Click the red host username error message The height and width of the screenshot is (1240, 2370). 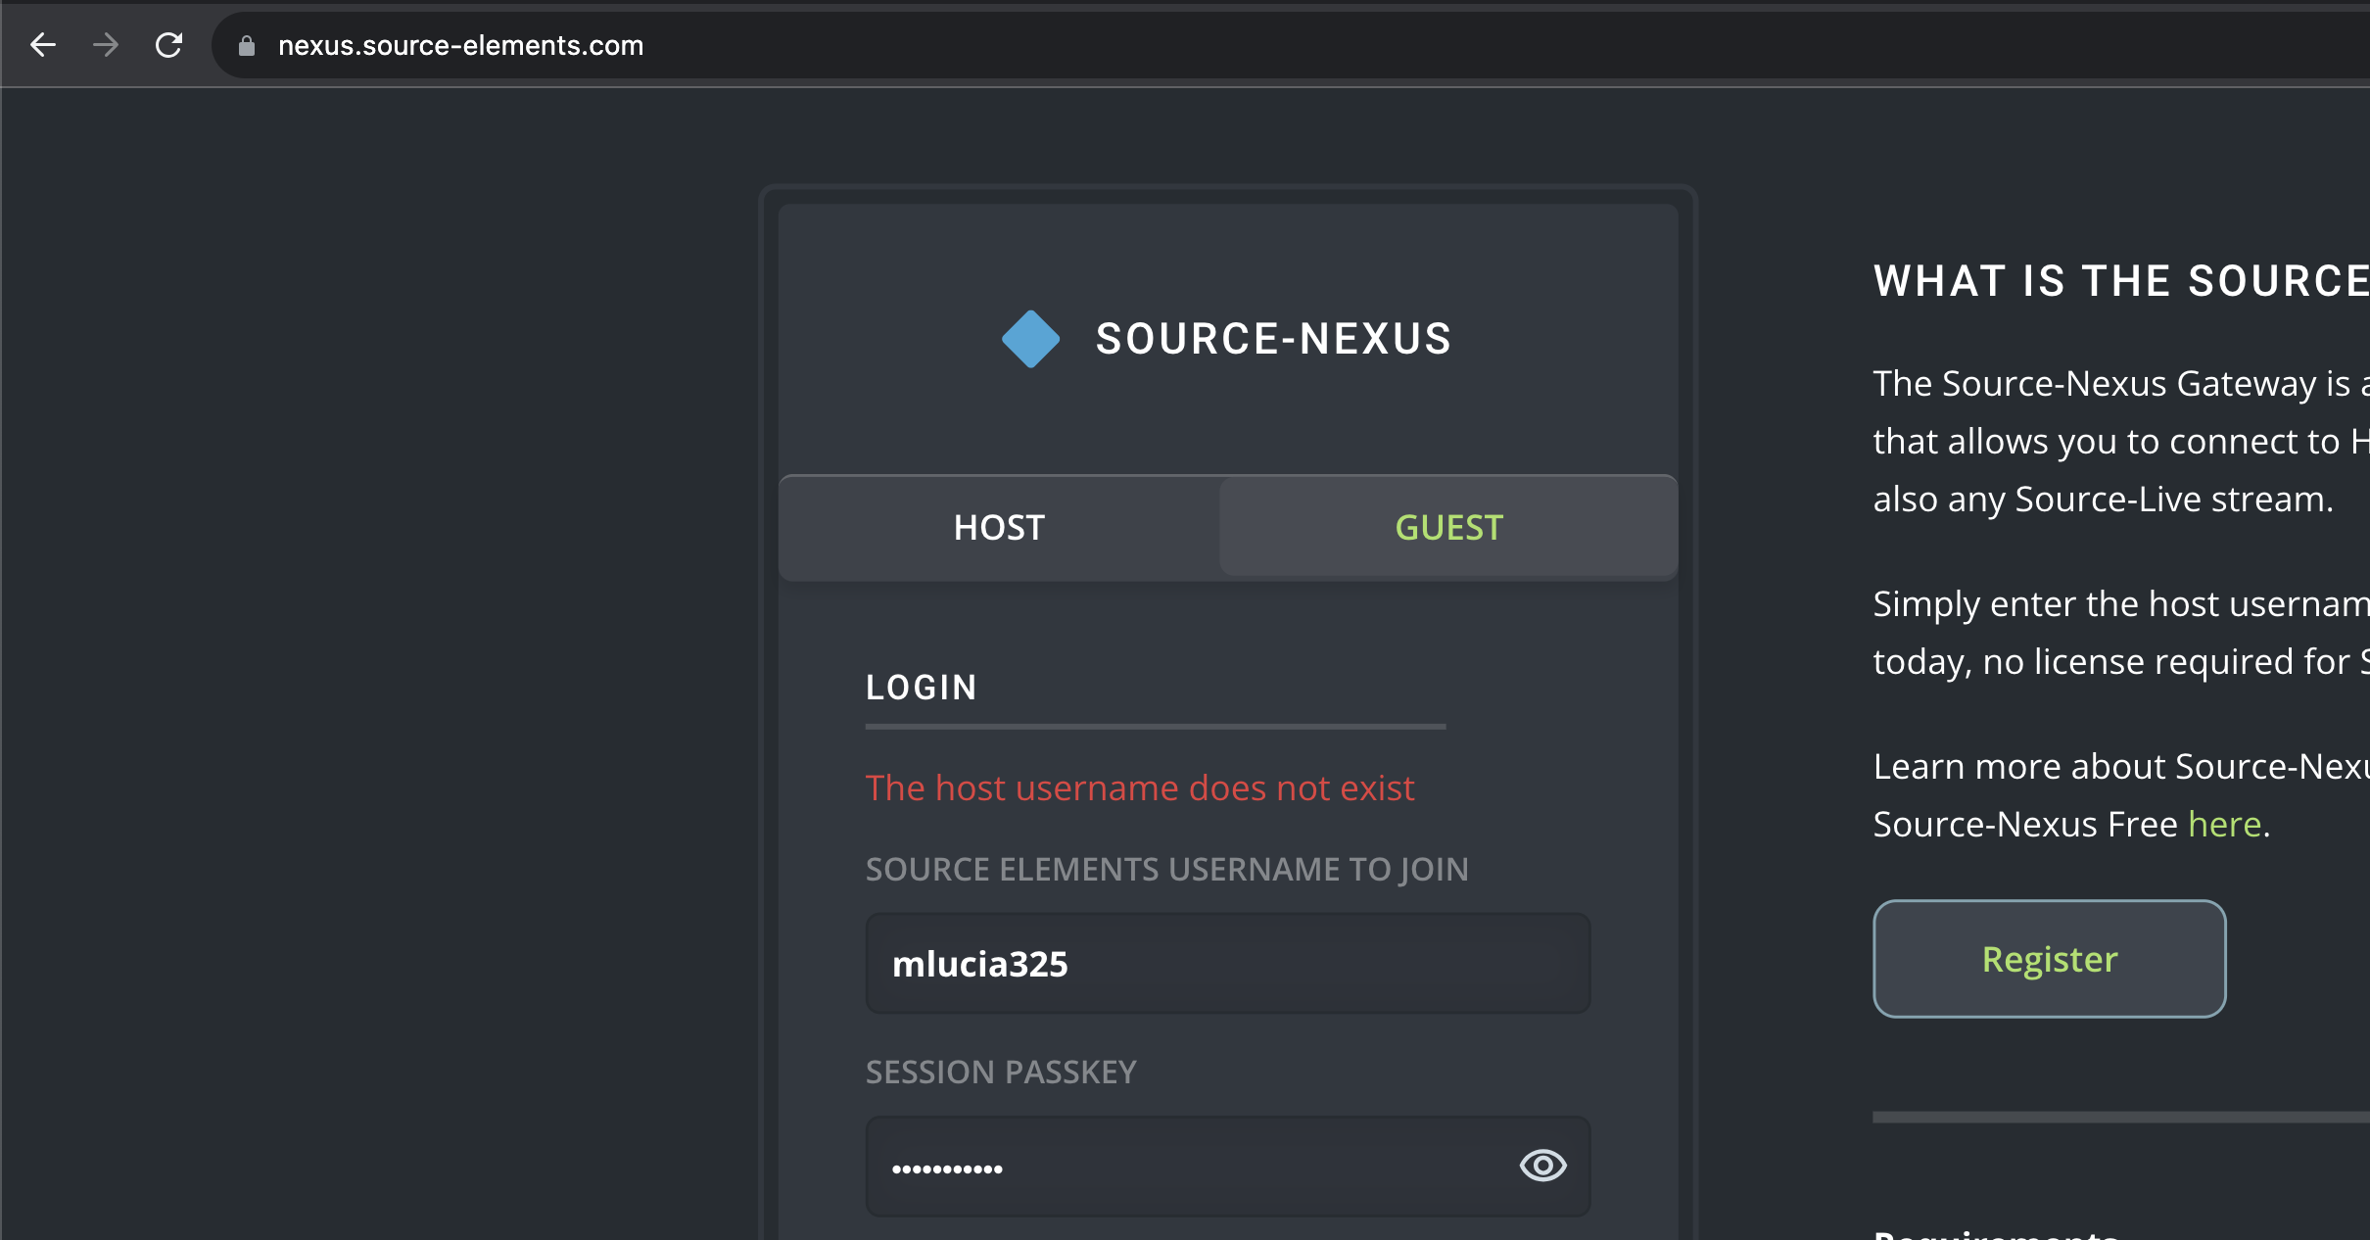click(1140, 788)
